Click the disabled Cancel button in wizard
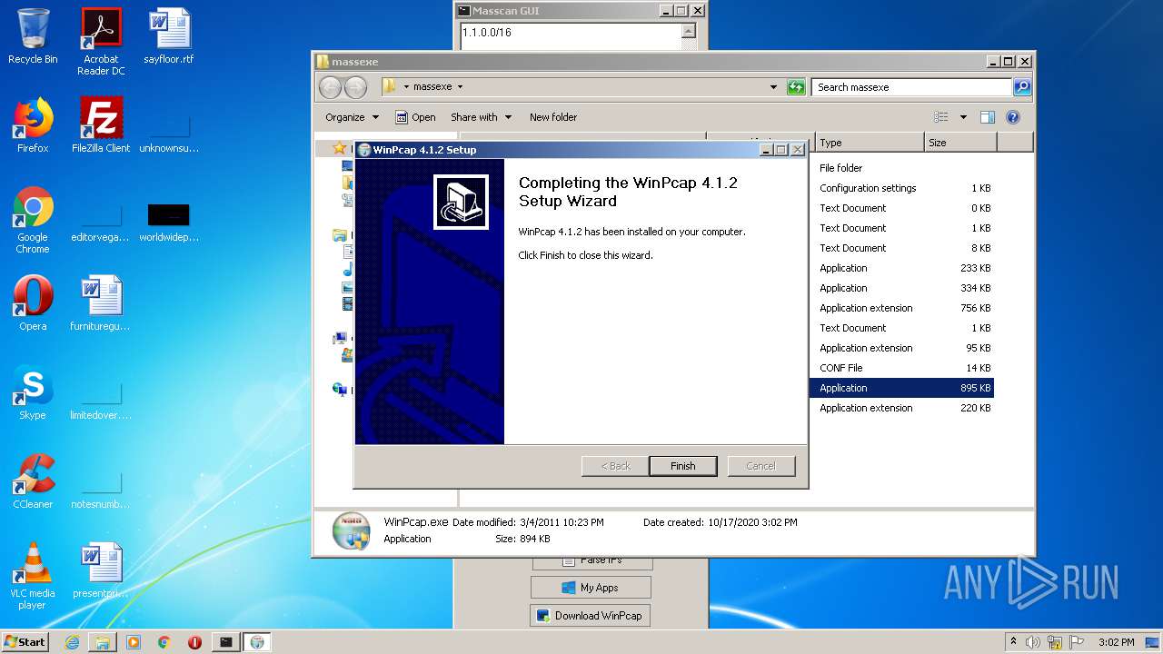The height and width of the screenshot is (654, 1163). click(760, 466)
